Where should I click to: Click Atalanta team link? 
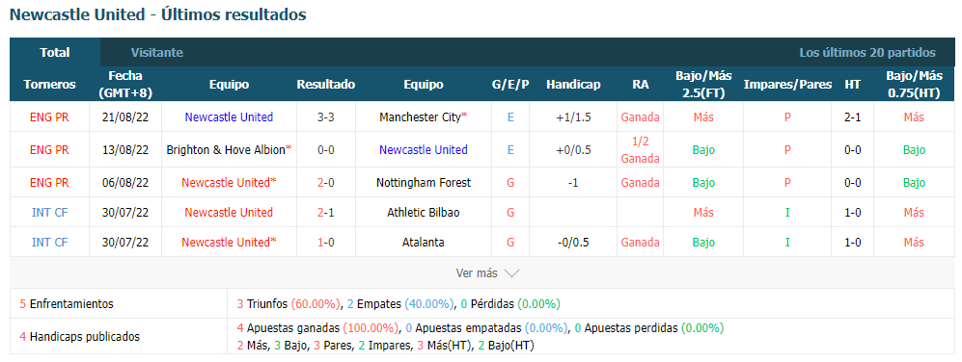(424, 243)
